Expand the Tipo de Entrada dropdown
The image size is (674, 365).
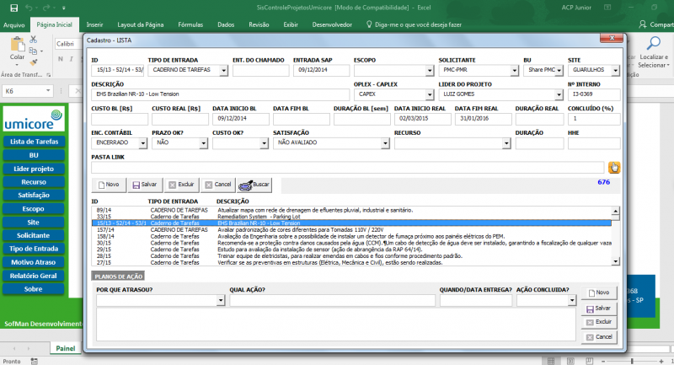click(223, 71)
